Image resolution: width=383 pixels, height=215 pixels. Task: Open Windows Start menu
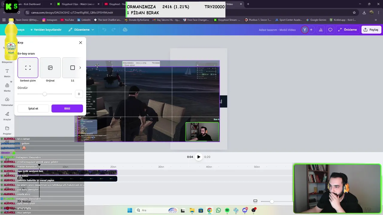click(130, 210)
